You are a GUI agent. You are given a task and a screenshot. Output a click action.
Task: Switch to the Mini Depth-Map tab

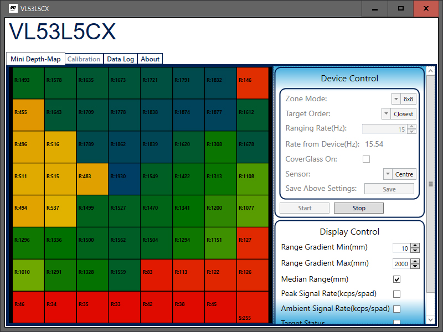pyautogui.click(x=35, y=59)
